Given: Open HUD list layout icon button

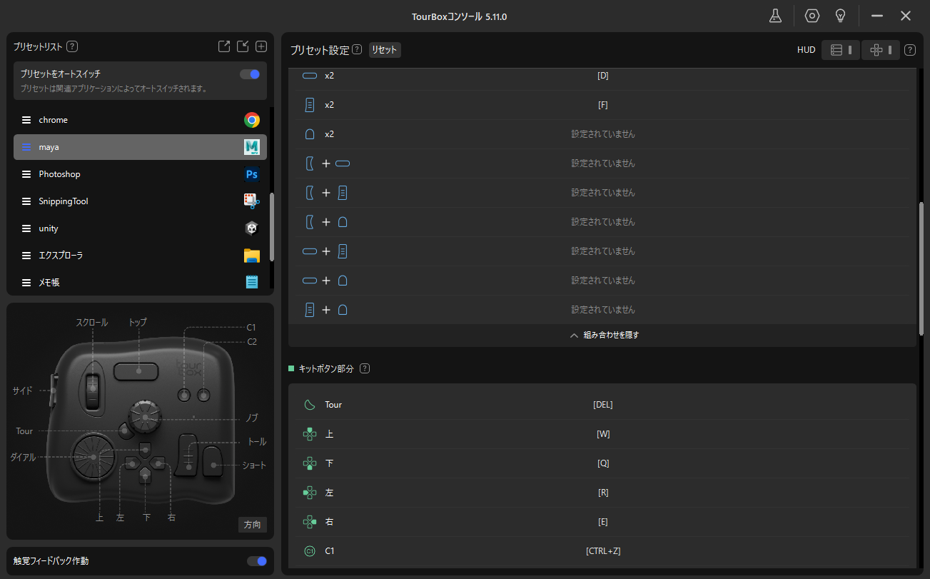Looking at the screenshot, I should pyautogui.click(x=841, y=50).
